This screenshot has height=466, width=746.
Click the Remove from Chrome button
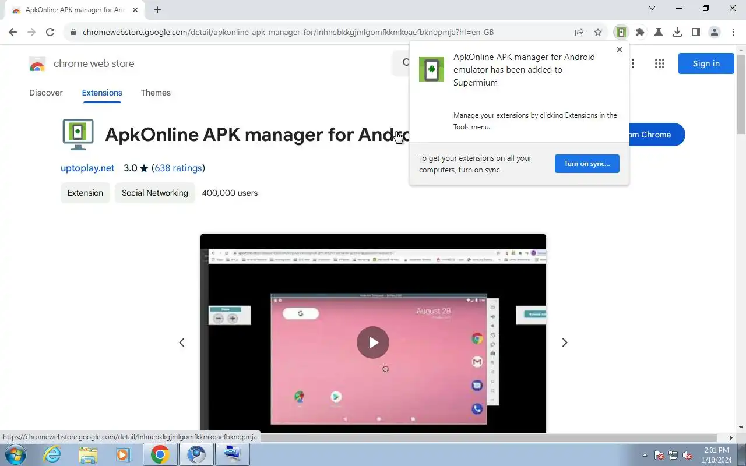(657, 135)
